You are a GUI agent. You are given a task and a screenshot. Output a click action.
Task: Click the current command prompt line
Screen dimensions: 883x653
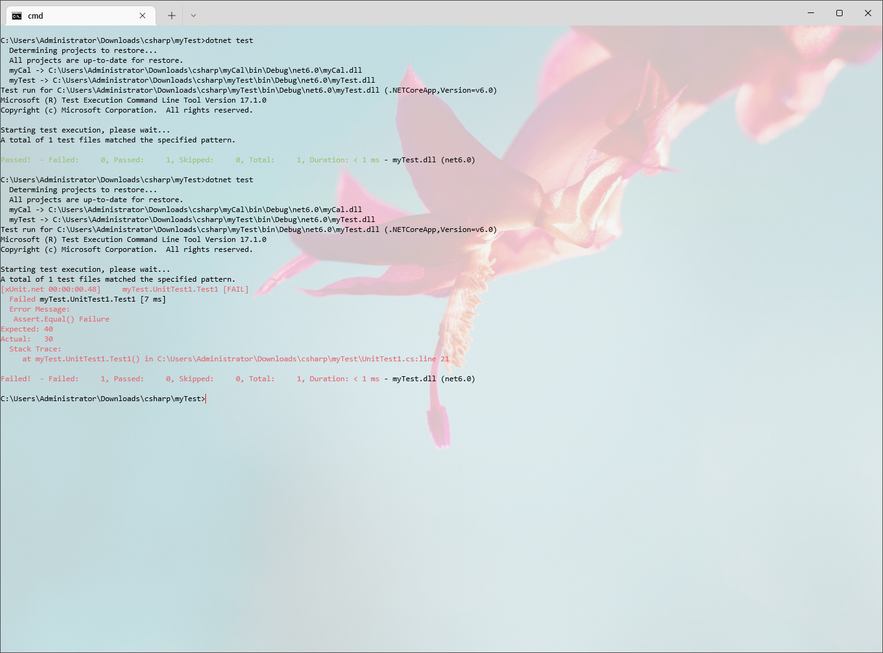pyautogui.click(x=103, y=399)
